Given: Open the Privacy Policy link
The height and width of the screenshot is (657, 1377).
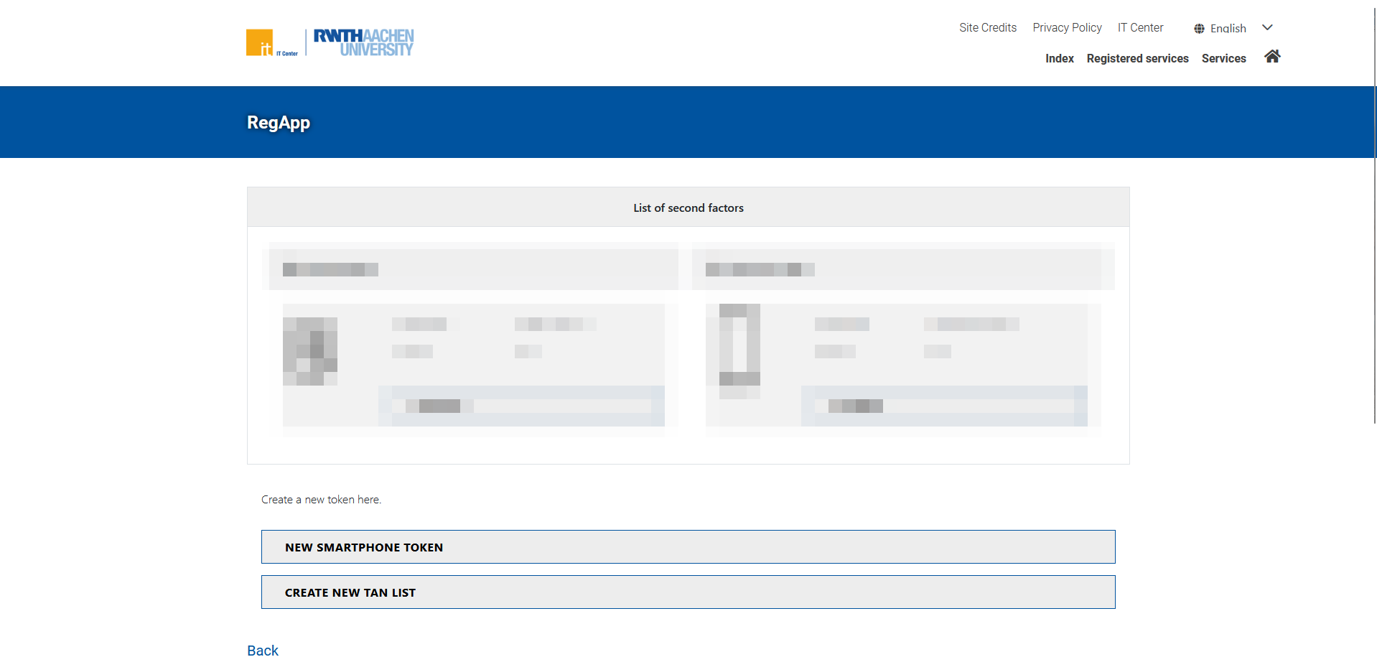Looking at the screenshot, I should pyautogui.click(x=1067, y=28).
